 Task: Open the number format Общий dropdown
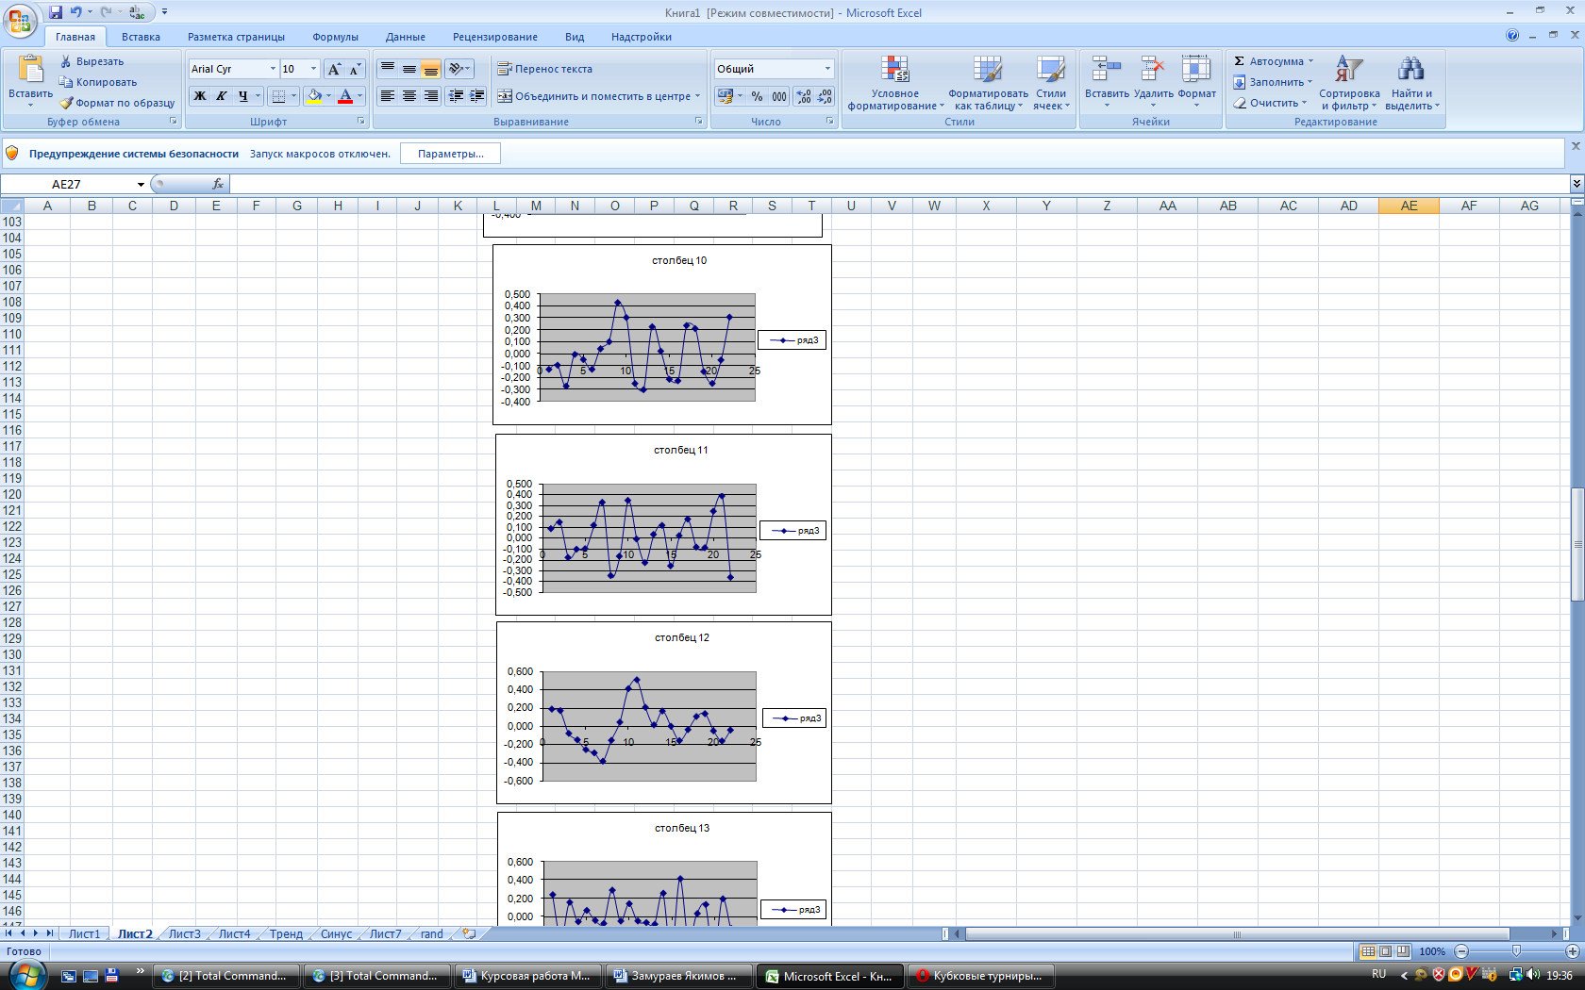pos(827,69)
